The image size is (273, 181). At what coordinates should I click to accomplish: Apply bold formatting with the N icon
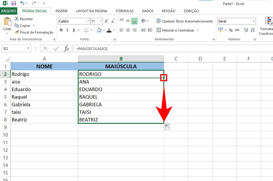coord(61,30)
